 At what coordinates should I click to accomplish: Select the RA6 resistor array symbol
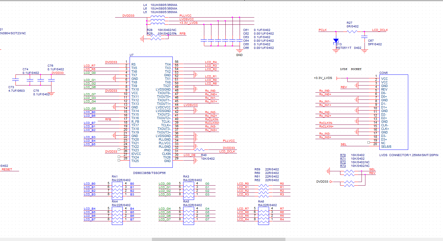coord(263,214)
